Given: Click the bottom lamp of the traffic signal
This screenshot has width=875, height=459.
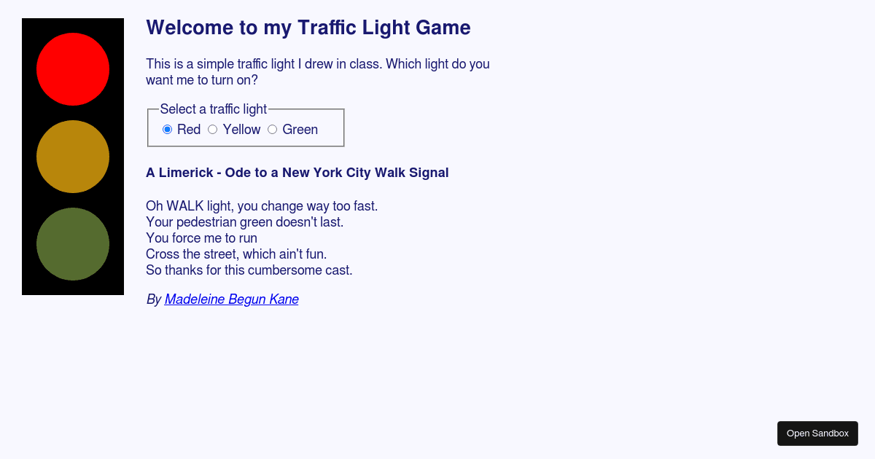Looking at the screenshot, I should click(x=73, y=244).
